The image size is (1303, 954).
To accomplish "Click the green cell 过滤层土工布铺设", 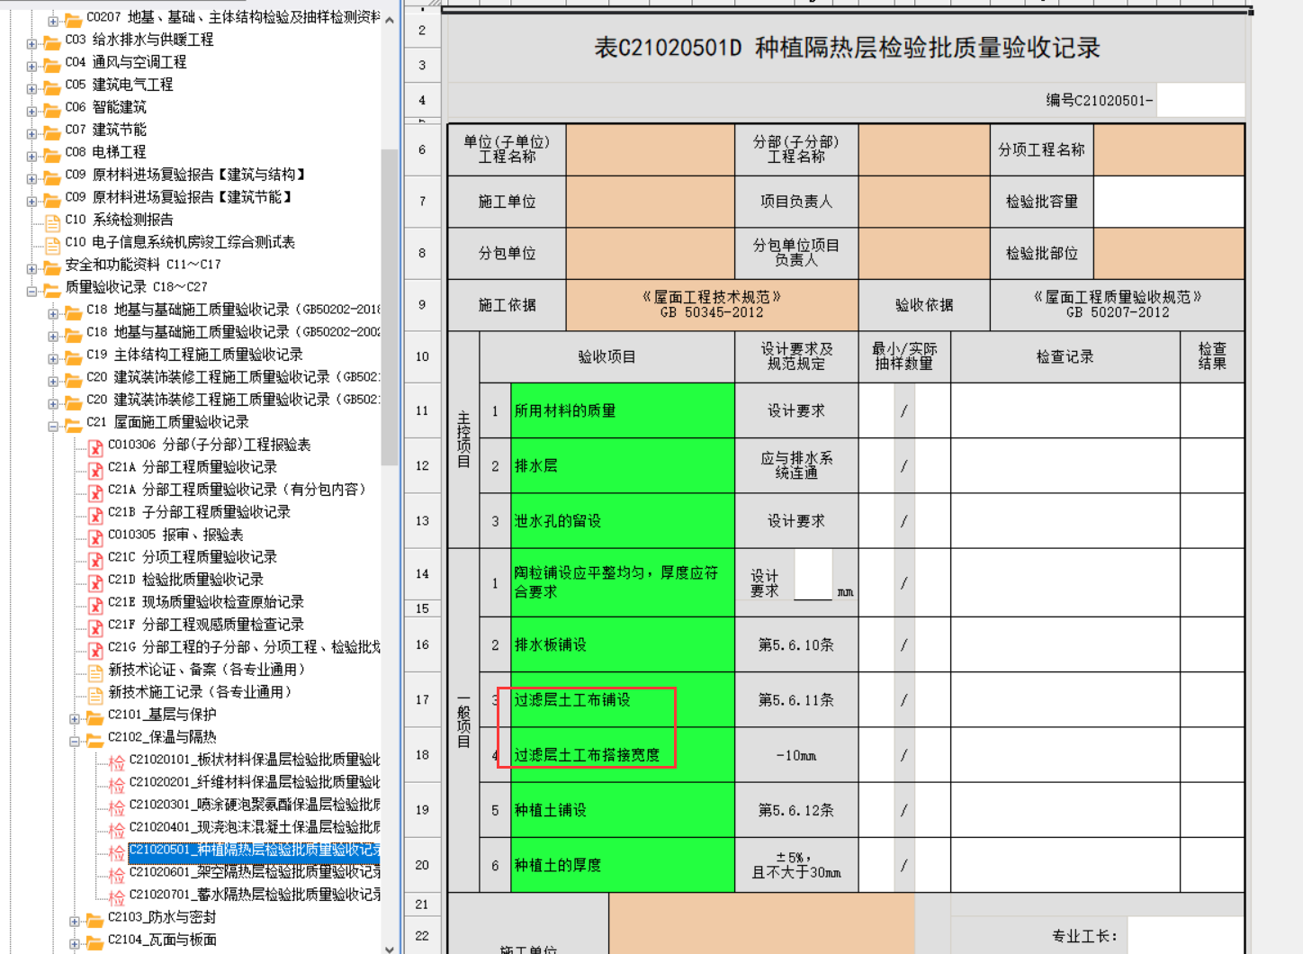I will point(623,699).
